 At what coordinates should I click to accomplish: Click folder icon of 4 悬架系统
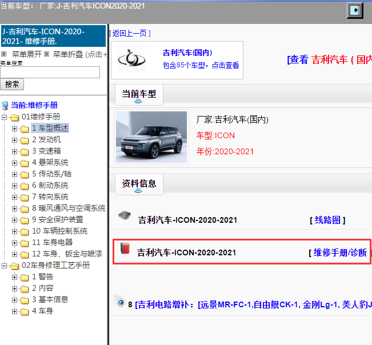click(25, 163)
